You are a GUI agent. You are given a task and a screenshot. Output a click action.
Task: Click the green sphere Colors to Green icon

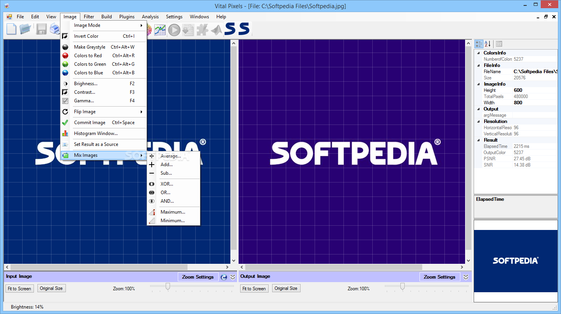(65, 64)
